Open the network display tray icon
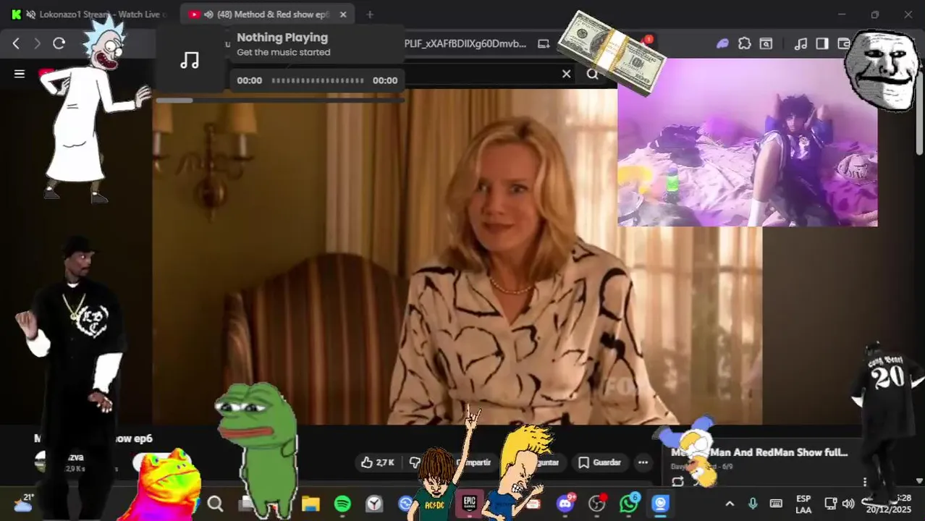This screenshot has height=521, width=925. [831, 504]
